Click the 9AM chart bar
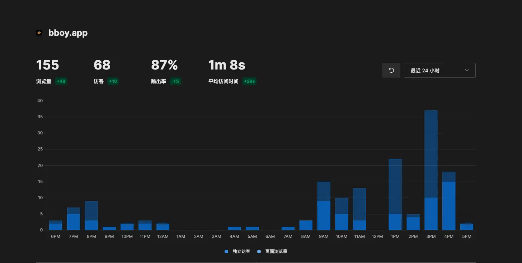This screenshot has height=263, width=522. coord(324,206)
